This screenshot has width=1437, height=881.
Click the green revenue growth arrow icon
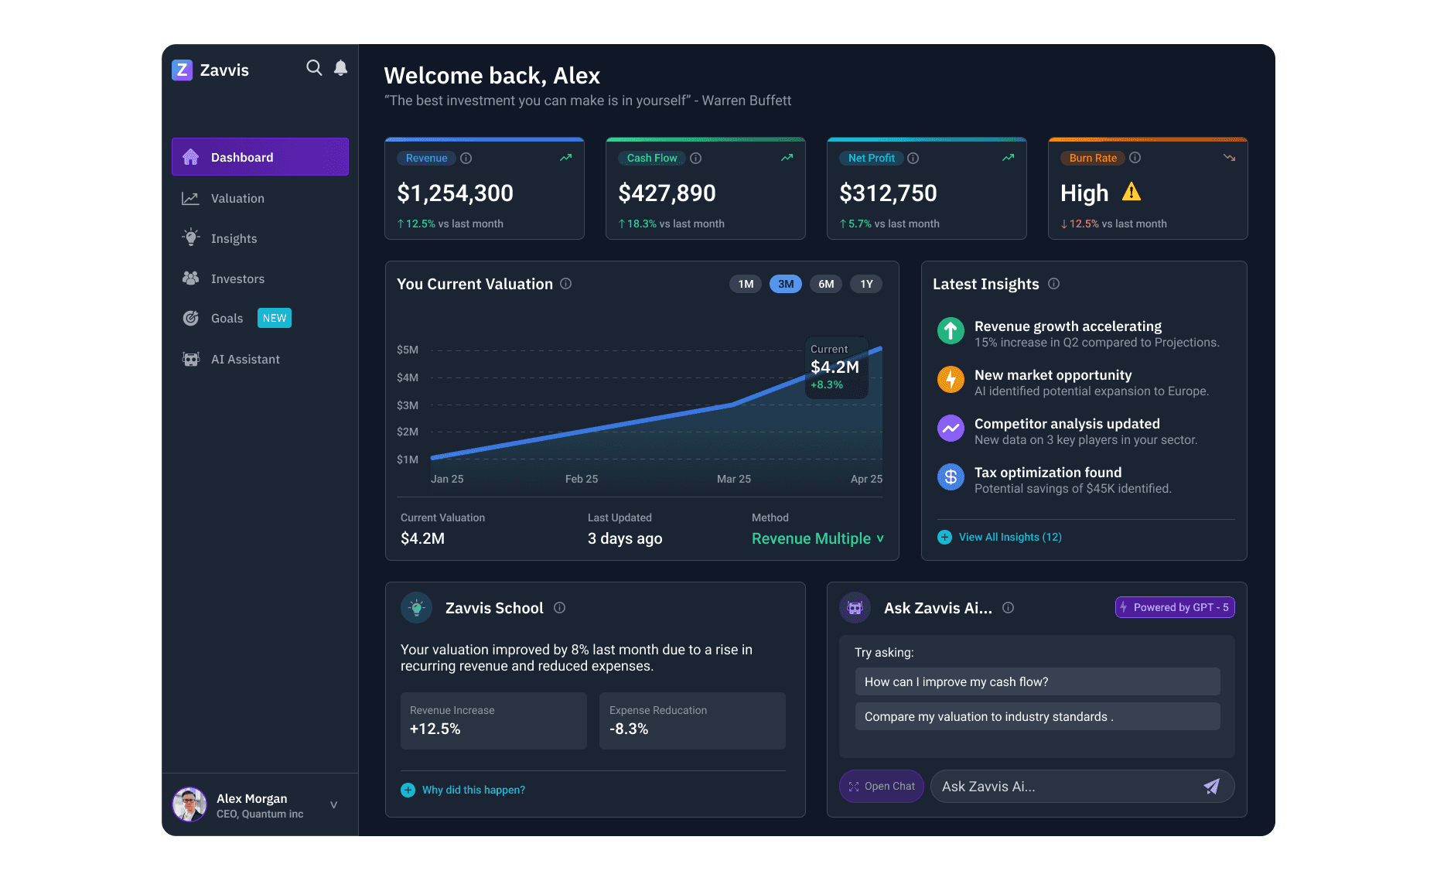[x=951, y=331]
